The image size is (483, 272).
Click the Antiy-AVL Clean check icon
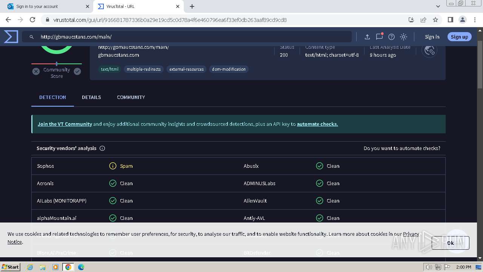320,218
